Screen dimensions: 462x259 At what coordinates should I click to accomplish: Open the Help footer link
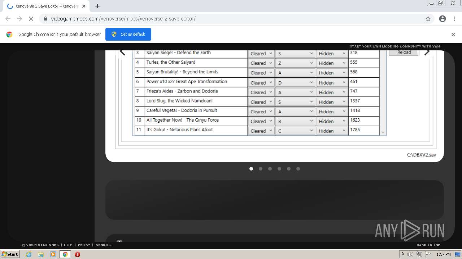tap(68, 245)
